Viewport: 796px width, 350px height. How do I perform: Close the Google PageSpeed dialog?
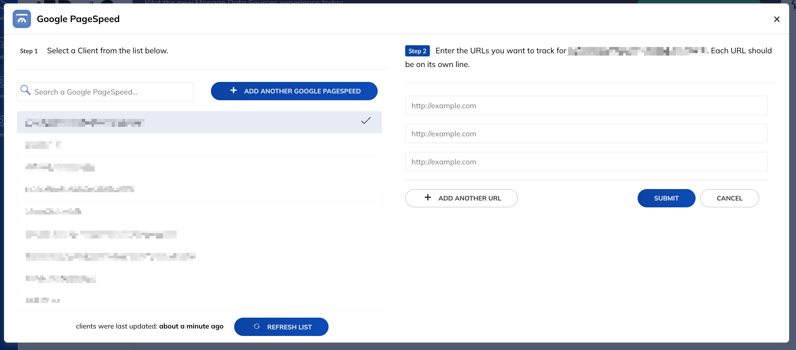tap(776, 19)
